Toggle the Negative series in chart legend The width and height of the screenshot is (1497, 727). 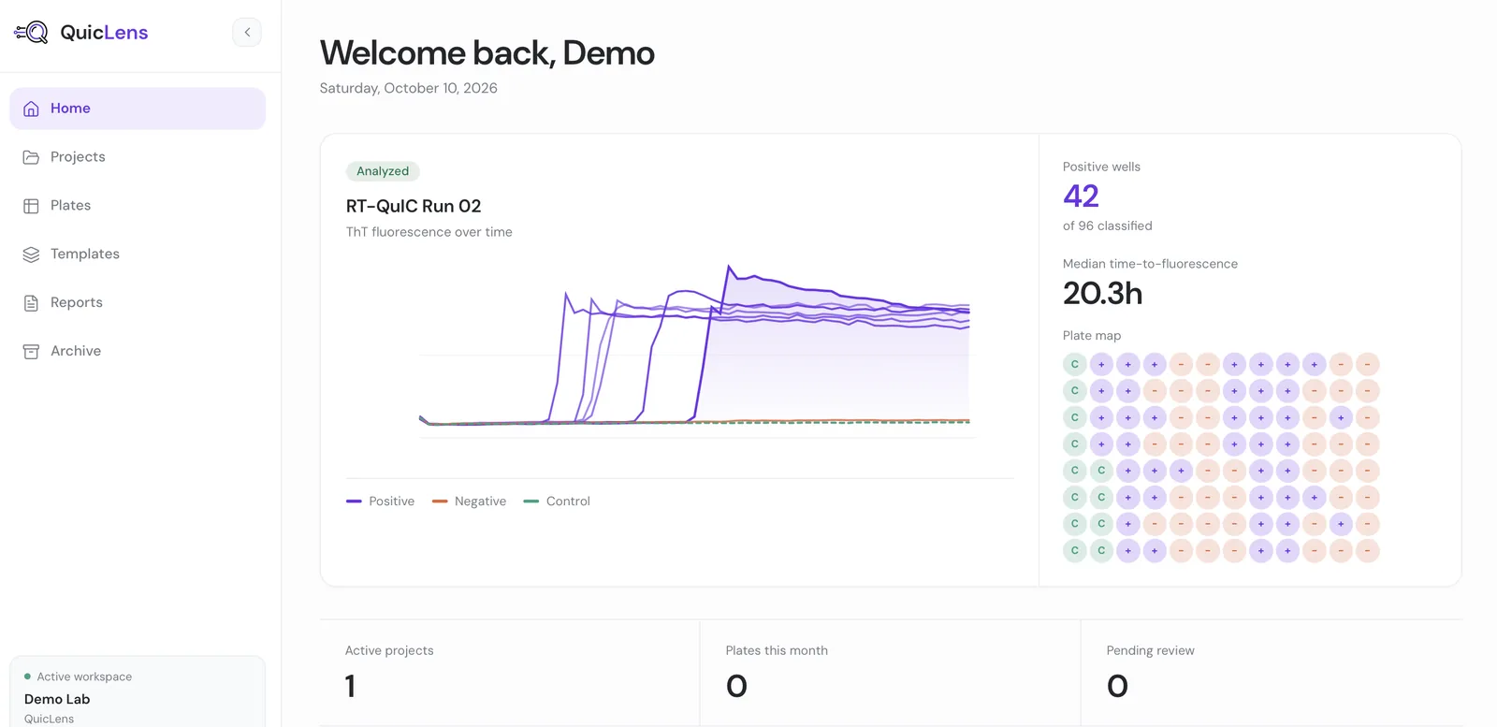point(469,502)
